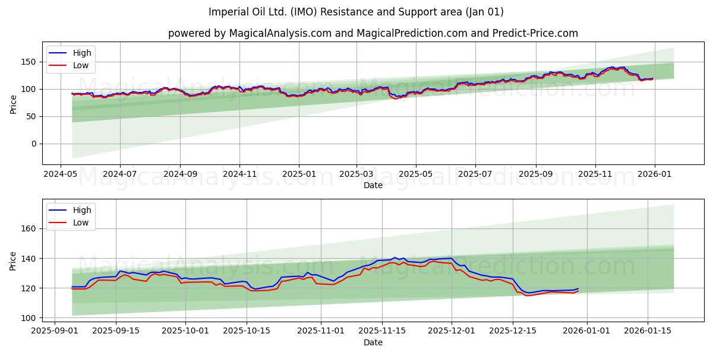Click the '2026-01' date tick label in top chart
The image size is (713, 356).
point(655,174)
